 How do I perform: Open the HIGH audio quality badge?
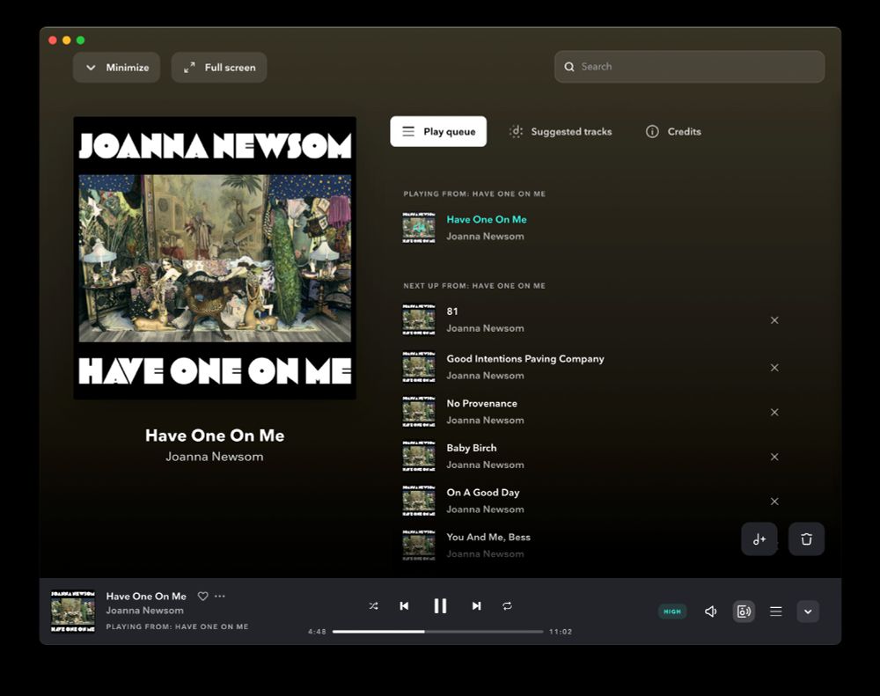tap(672, 611)
